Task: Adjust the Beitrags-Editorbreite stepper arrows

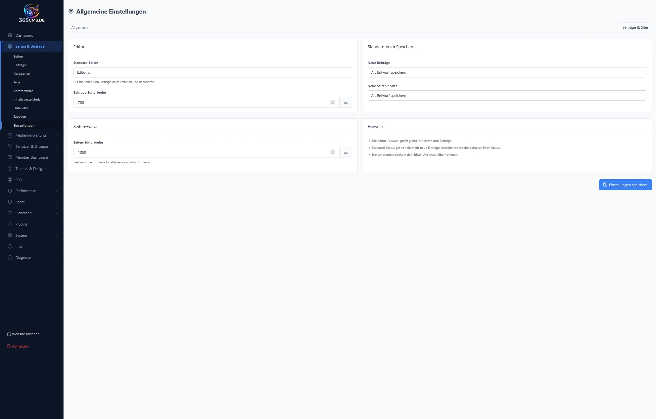Action: pyautogui.click(x=333, y=102)
